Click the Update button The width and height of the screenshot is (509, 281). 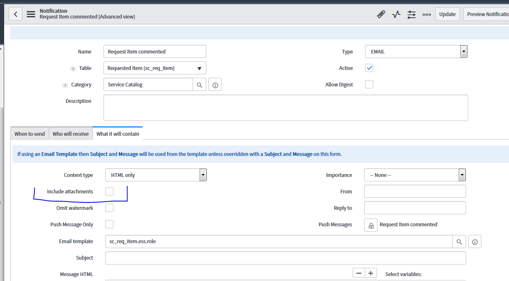tap(447, 14)
